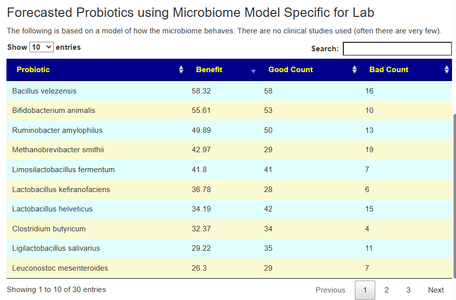Viewport: 456px width, 300px height.
Task: Click the Bad Count sort arrows icon
Action: (447, 70)
